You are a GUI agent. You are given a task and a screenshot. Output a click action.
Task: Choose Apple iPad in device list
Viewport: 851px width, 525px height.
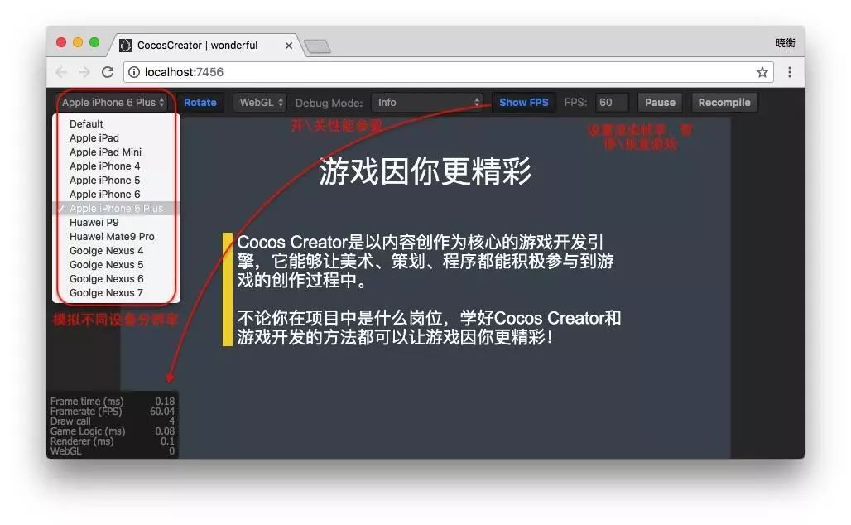coord(116,138)
